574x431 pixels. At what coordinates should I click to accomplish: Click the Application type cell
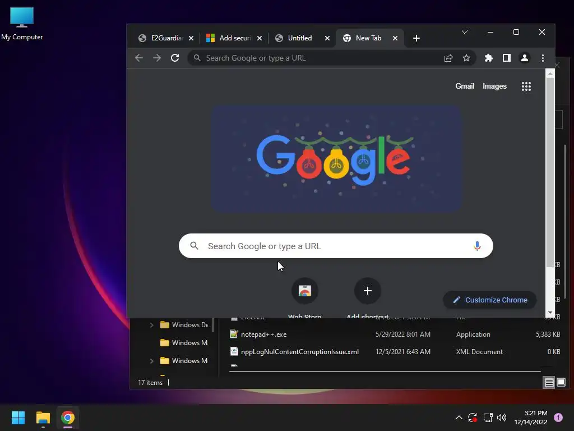(473, 334)
